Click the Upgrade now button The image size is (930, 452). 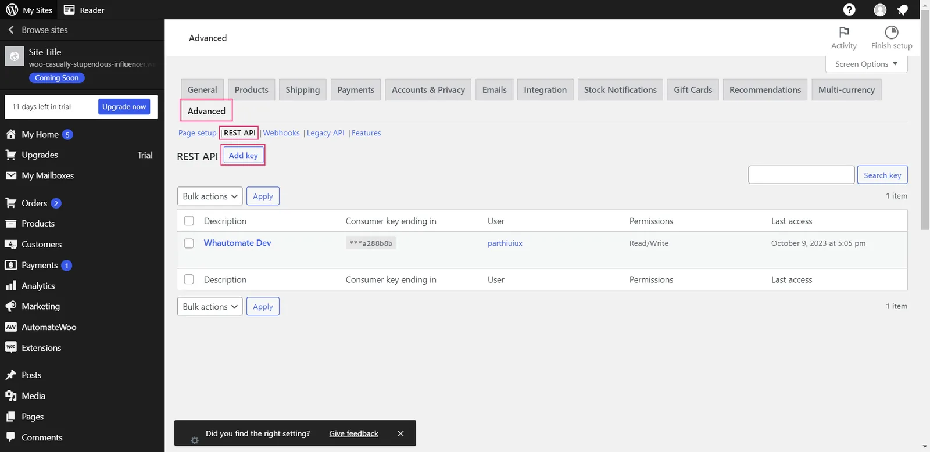click(124, 107)
